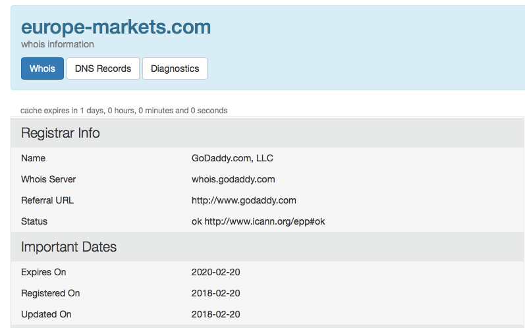Screen dimensions: 525x328
Task: Click the Name row label
Action: tap(33, 158)
